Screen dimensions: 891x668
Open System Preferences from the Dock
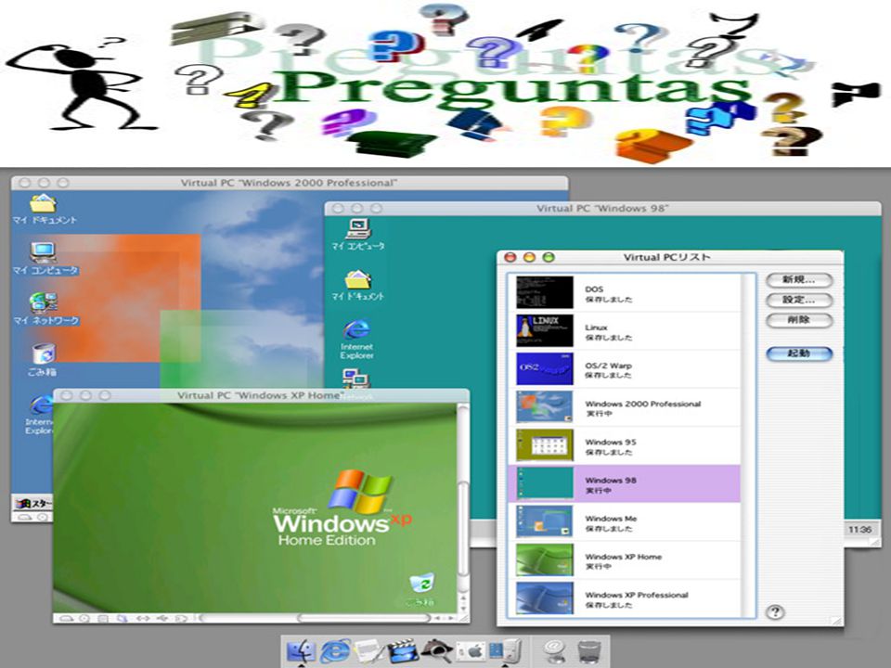pyautogui.click(x=471, y=649)
